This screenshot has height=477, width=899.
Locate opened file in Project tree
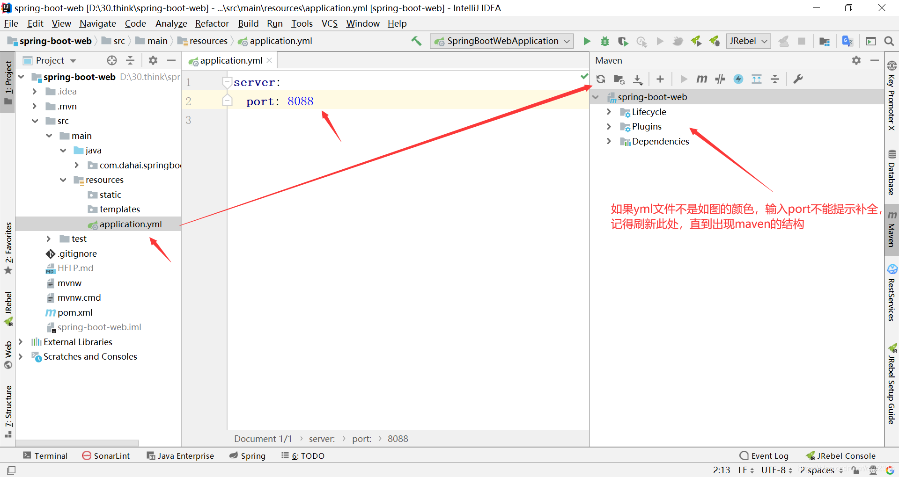coord(111,60)
